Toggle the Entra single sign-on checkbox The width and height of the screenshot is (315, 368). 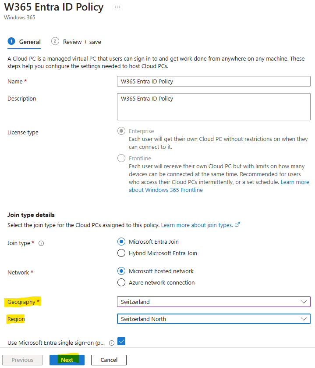pos(121,341)
